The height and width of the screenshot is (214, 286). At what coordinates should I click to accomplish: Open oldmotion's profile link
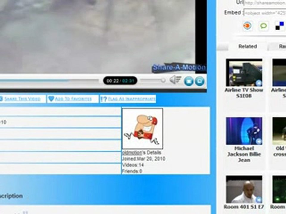pyautogui.click(x=132, y=152)
